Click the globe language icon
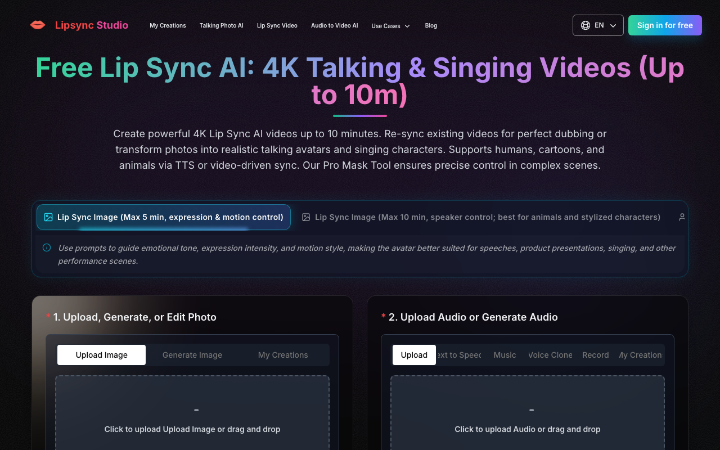 pos(586,25)
